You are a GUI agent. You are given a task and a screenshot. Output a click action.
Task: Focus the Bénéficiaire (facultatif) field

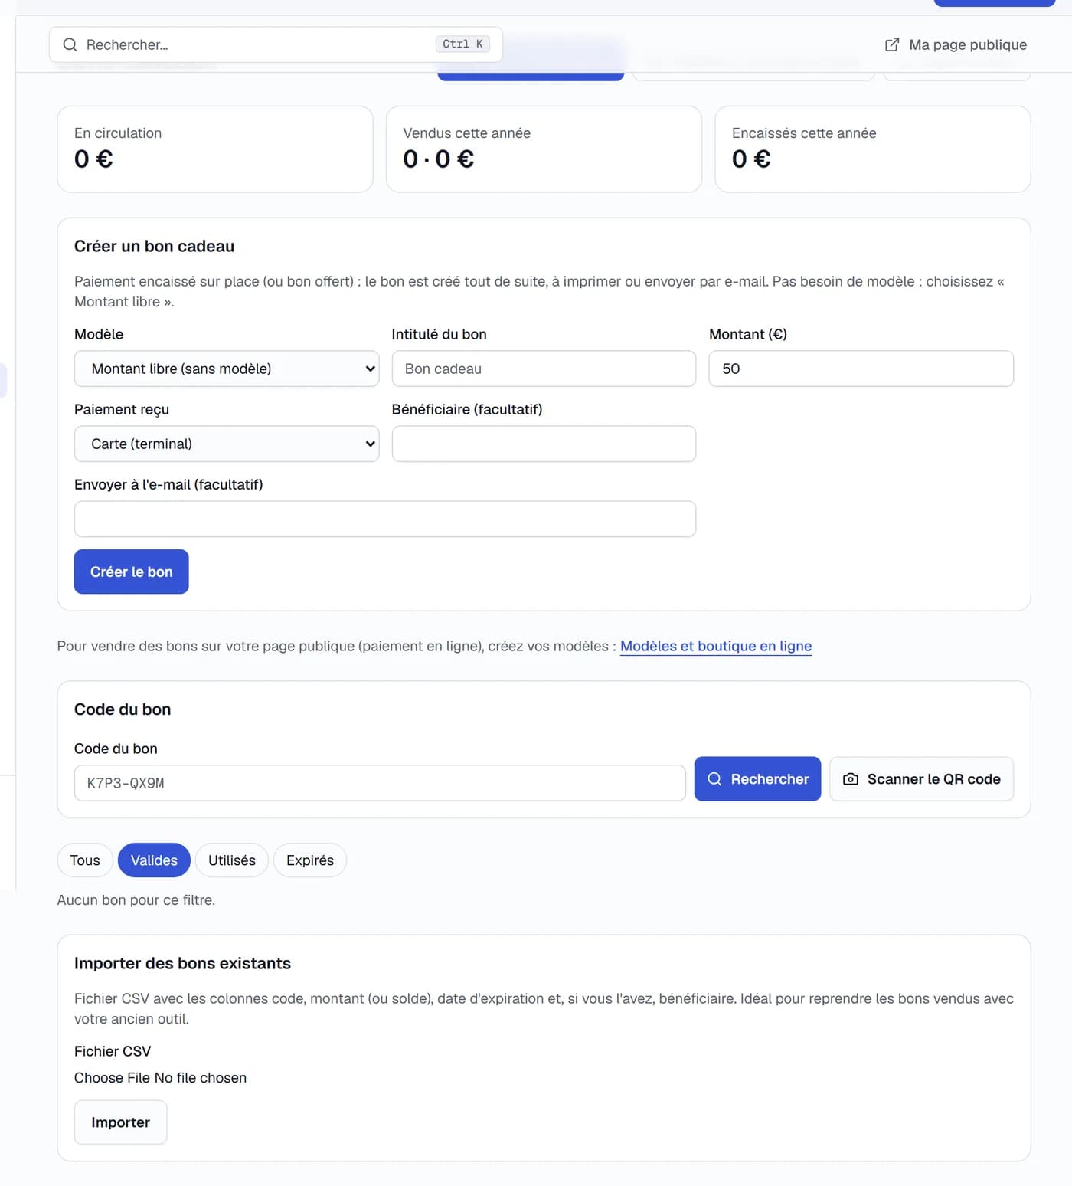click(x=544, y=444)
